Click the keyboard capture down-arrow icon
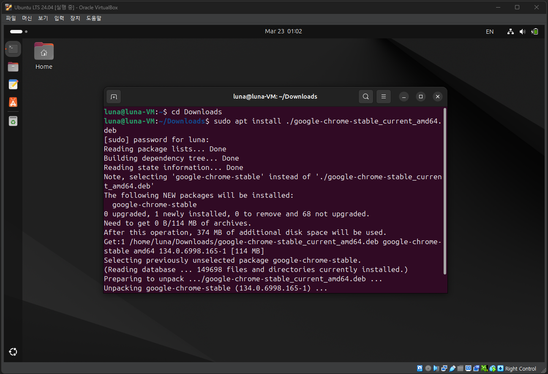Screen dimensions: 548x374 (x=500, y=369)
